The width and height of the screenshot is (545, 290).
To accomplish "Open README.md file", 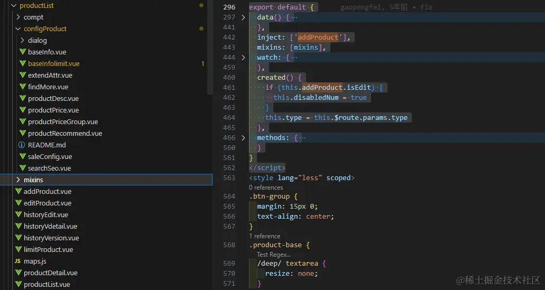I will click(x=47, y=145).
